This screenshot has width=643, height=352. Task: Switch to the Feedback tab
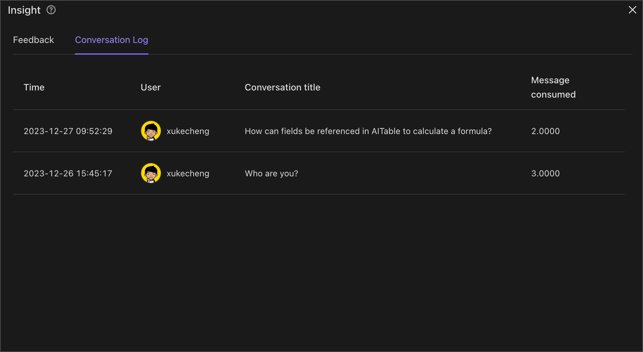tap(34, 40)
